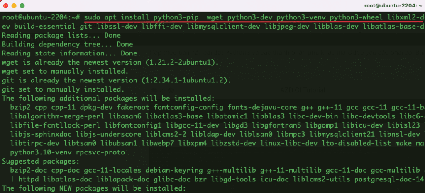This screenshot has height=193, width=425.
Task: Click the root@ubuntu-2204:~# shell prompt
Action: tap(41, 18)
